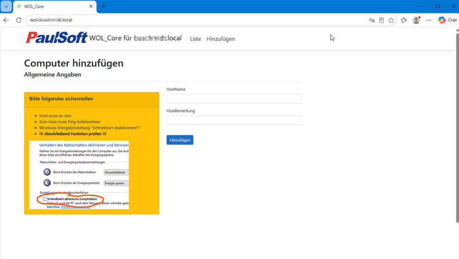This screenshot has height=259, width=459.
Task: Click the 'Computer hinzufügen' heading
Action: pyautogui.click(x=74, y=63)
